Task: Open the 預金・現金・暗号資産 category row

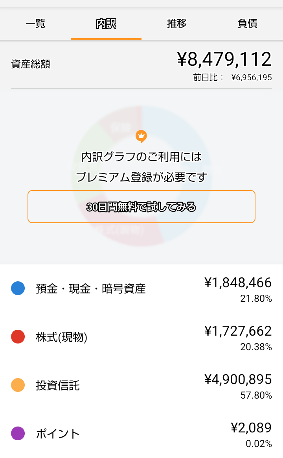Action: tap(141, 288)
